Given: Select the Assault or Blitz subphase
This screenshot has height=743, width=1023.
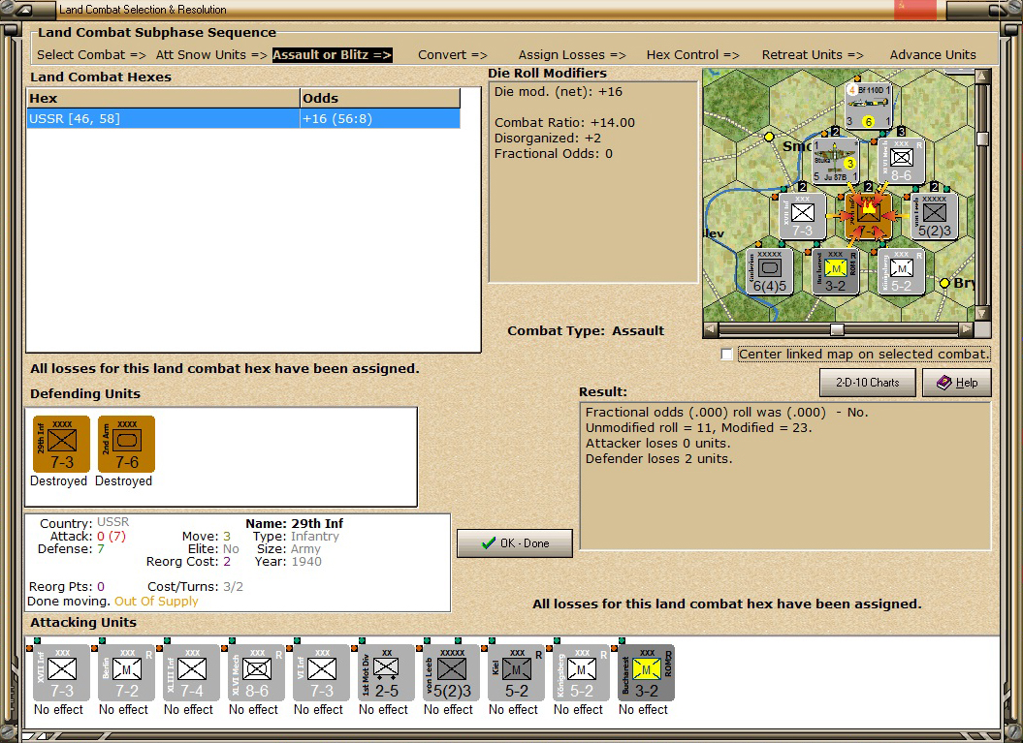Looking at the screenshot, I should (x=332, y=55).
